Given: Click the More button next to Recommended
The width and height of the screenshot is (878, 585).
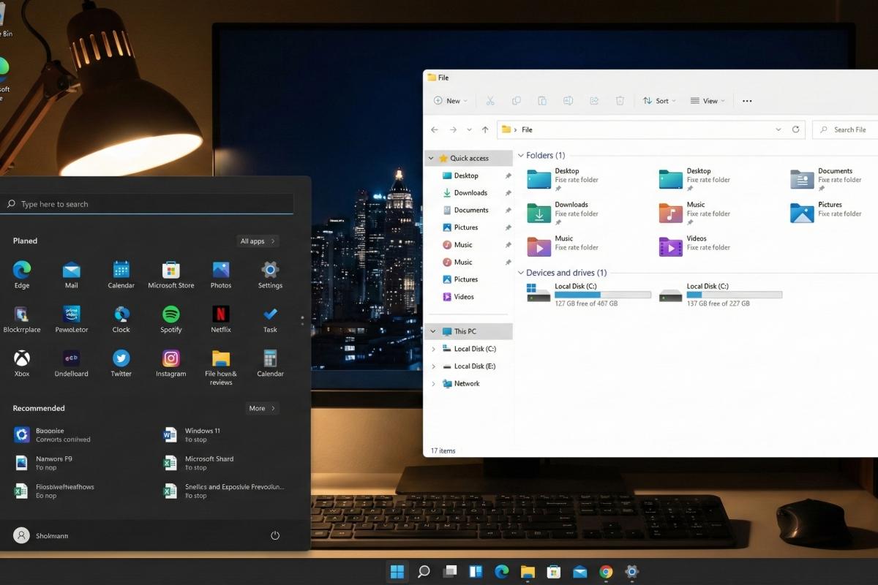Looking at the screenshot, I should pyautogui.click(x=262, y=408).
